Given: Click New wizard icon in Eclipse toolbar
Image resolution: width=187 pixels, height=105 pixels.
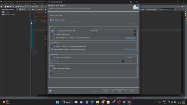Looking at the screenshot, I should coord(1,7).
